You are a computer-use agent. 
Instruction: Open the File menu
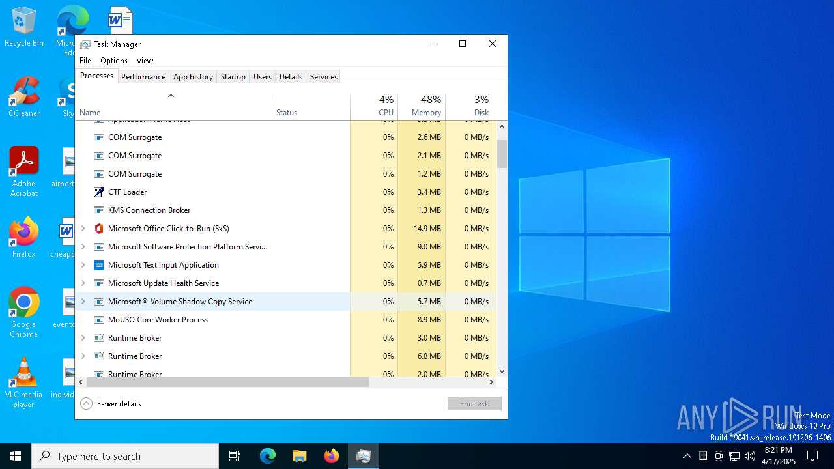pos(85,61)
